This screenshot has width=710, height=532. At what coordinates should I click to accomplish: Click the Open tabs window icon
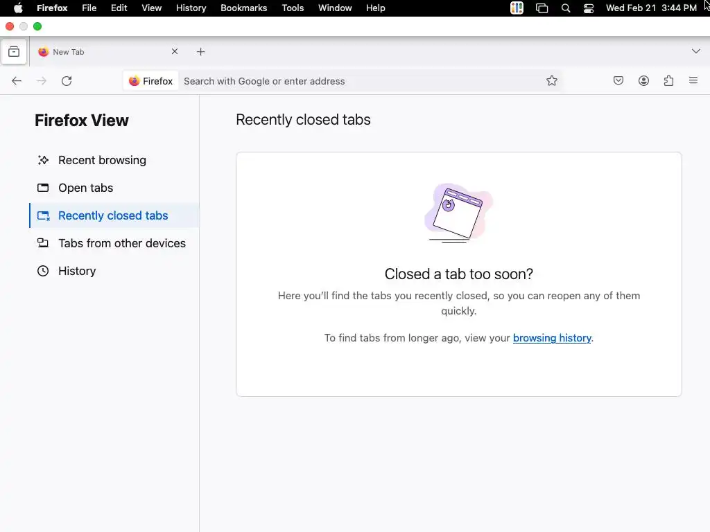pos(43,188)
